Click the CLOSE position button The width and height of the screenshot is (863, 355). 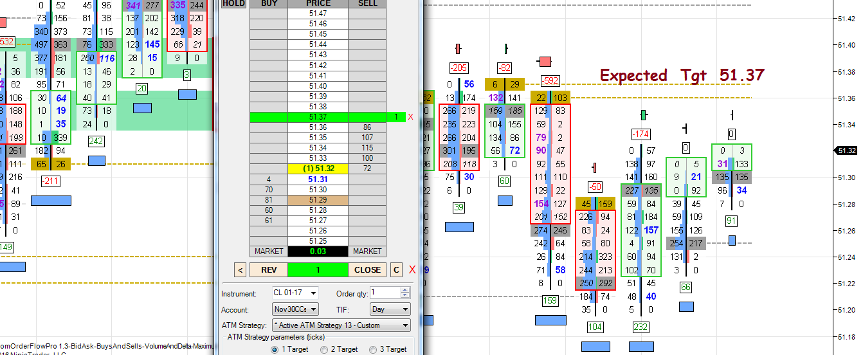point(367,270)
